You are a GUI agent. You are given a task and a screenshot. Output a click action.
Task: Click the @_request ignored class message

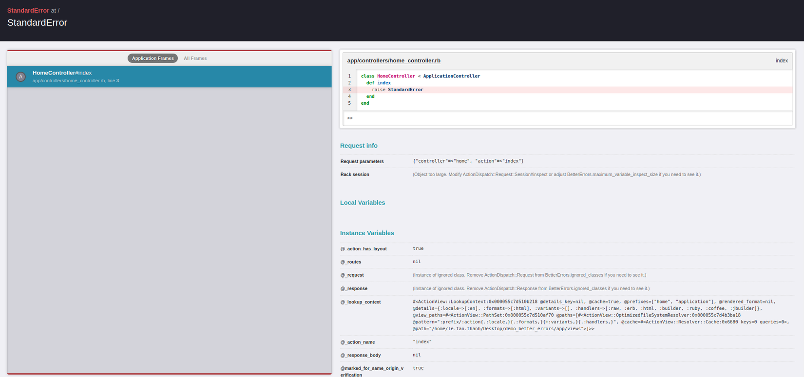(x=529, y=275)
